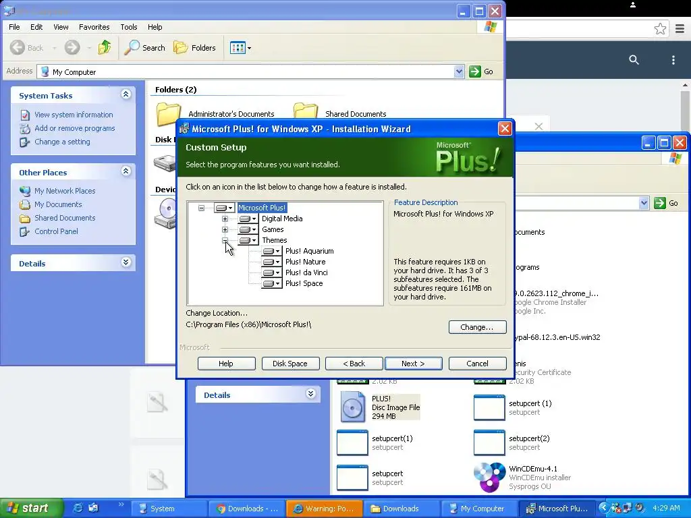The width and height of the screenshot is (691, 518).
Task: Open View system information link
Action: [x=74, y=115]
